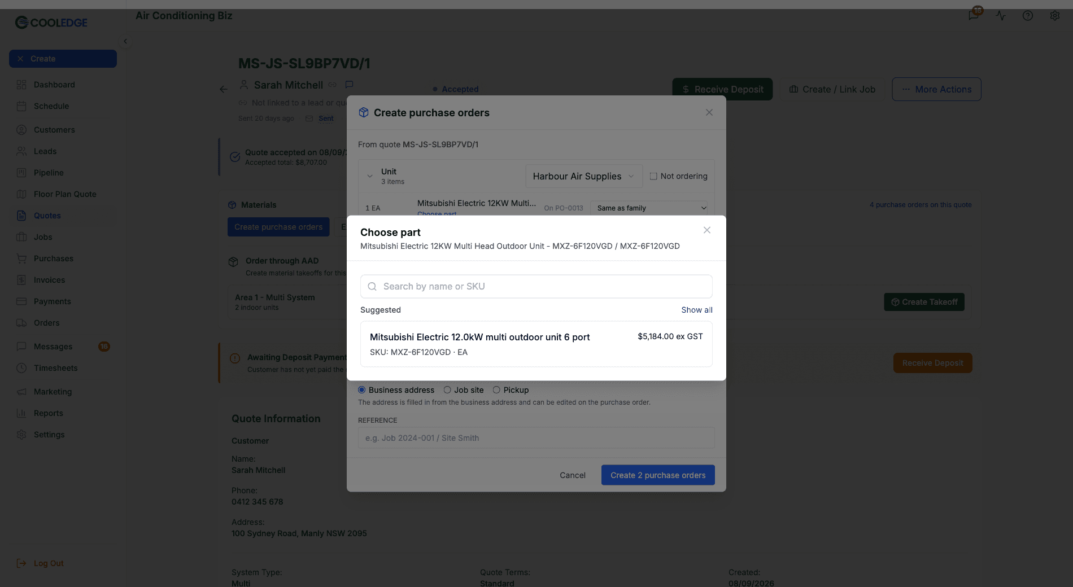Tick the Not ordering checkbox
The height and width of the screenshot is (587, 1073).
click(653, 177)
